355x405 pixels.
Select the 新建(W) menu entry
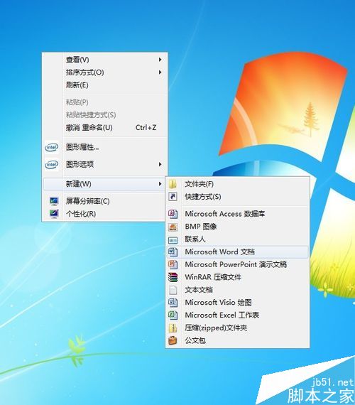pyautogui.click(x=104, y=184)
